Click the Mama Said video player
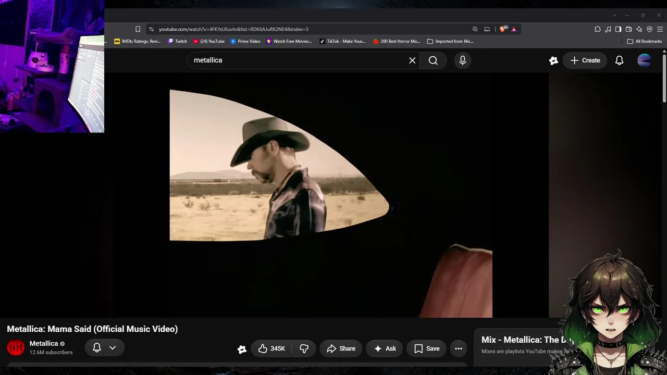This screenshot has height=375, width=667. pyautogui.click(x=330, y=195)
